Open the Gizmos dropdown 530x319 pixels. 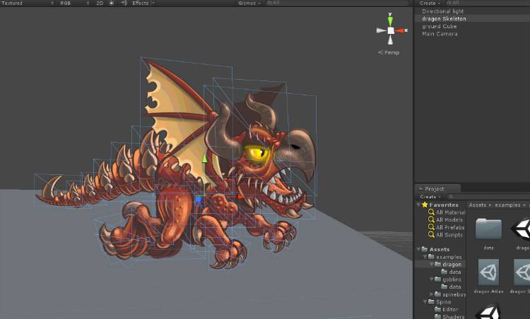[x=249, y=3]
